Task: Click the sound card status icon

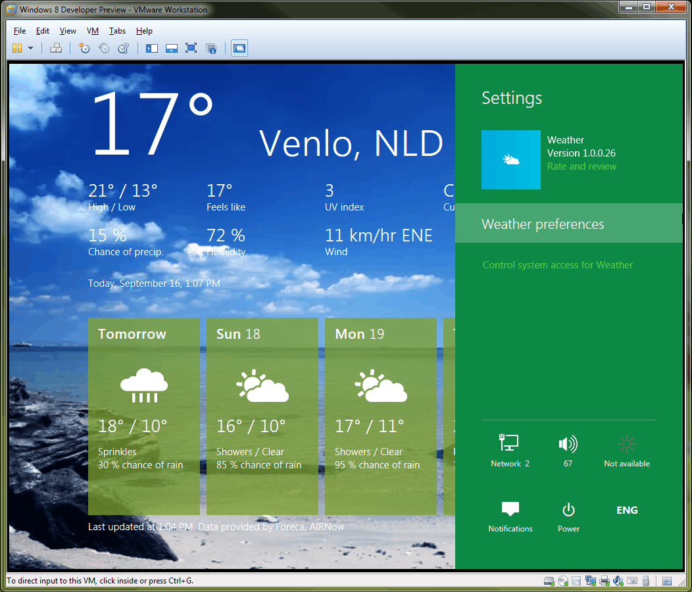Action: (x=618, y=581)
